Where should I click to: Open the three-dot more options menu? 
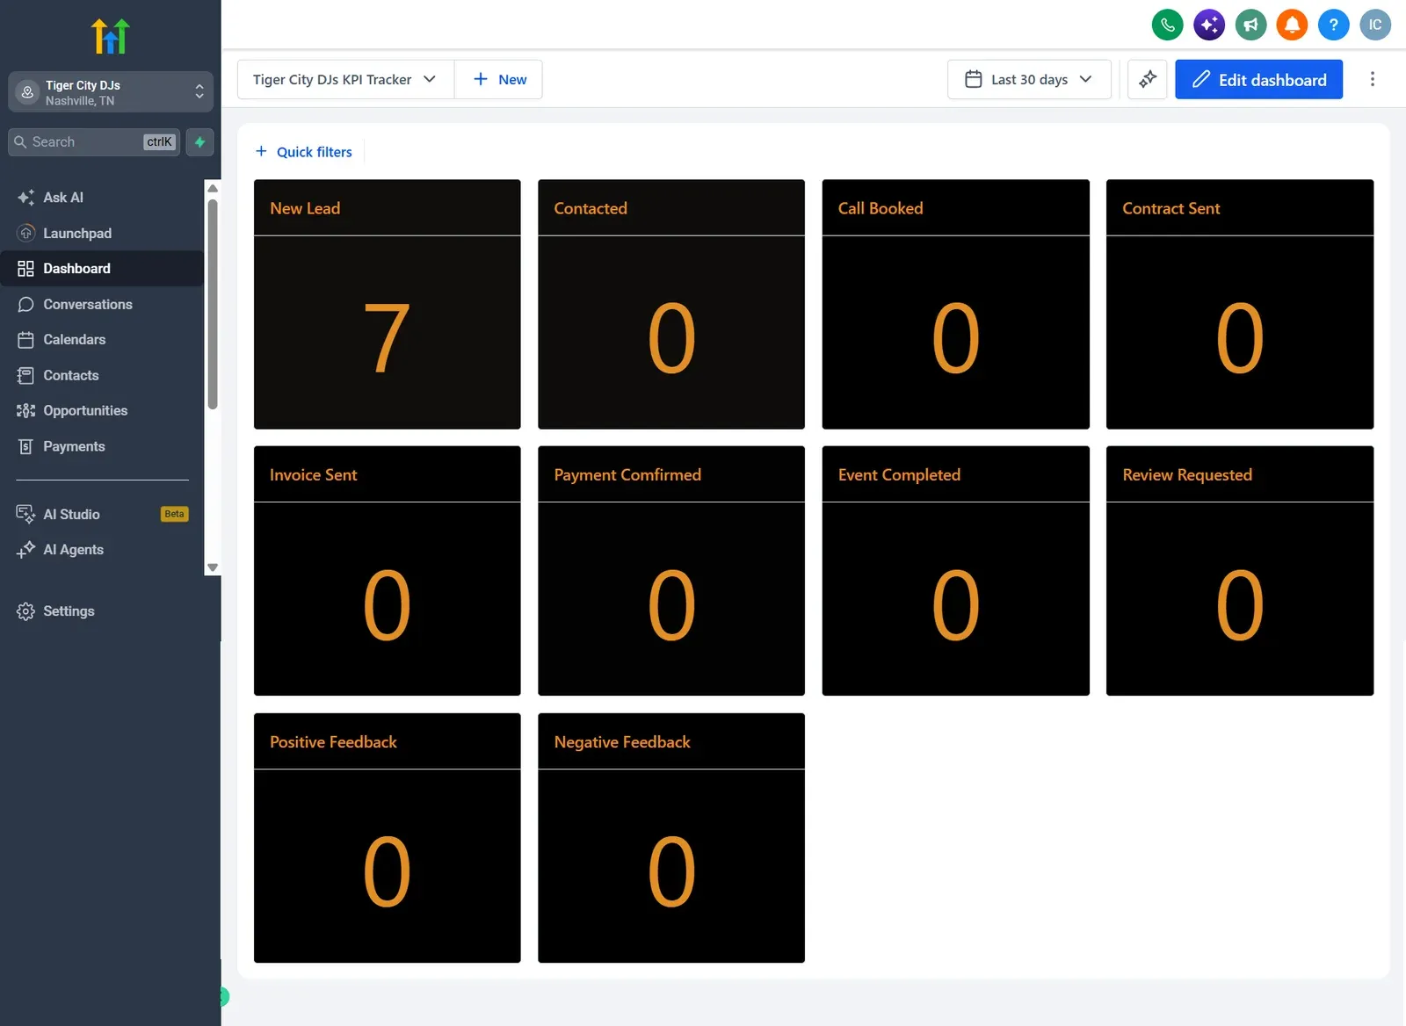click(x=1372, y=79)
